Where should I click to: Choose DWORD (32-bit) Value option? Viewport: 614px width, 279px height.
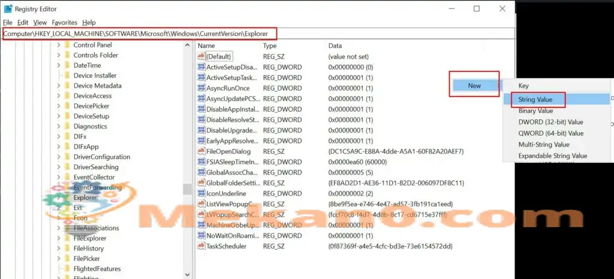(x=555, y=122)
